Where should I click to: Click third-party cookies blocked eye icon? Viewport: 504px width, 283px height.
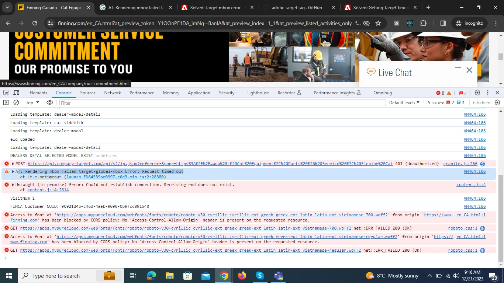click(x=366, y=23)
